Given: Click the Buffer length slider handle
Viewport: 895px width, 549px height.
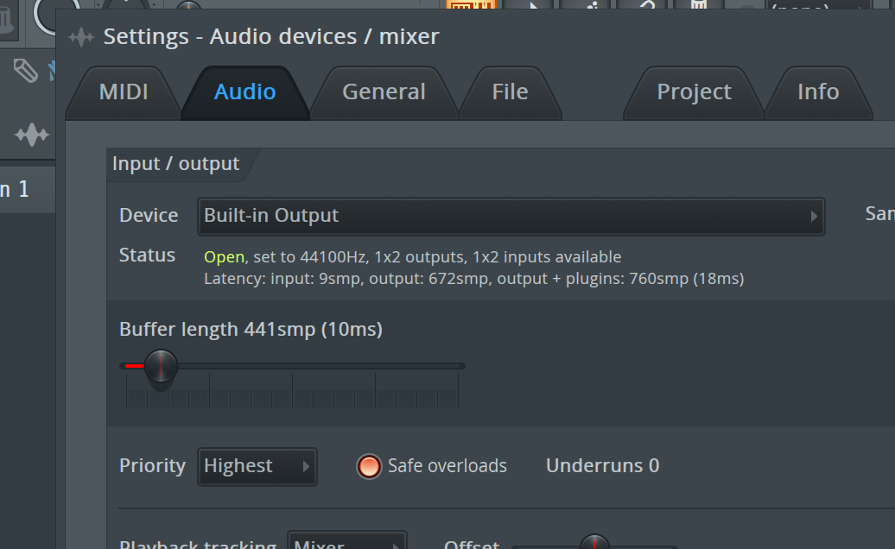Looking at the screenshot, I should [160, 366].
